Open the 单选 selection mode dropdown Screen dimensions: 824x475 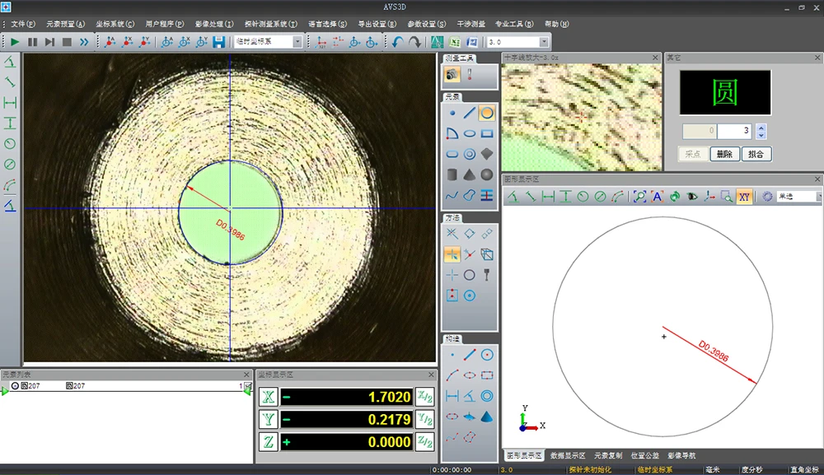click(819, 197)
